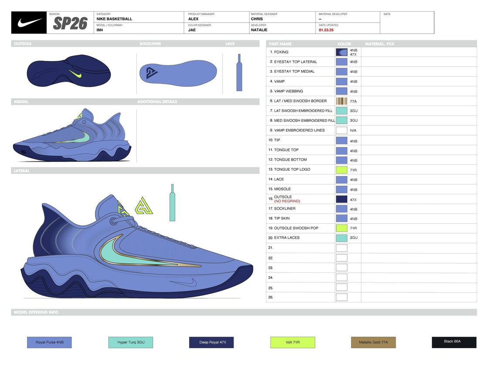The width and height of the screenshot is (488, 377).
Task: Click the turquoise extra lace drawing
Action: pos(172,203)
